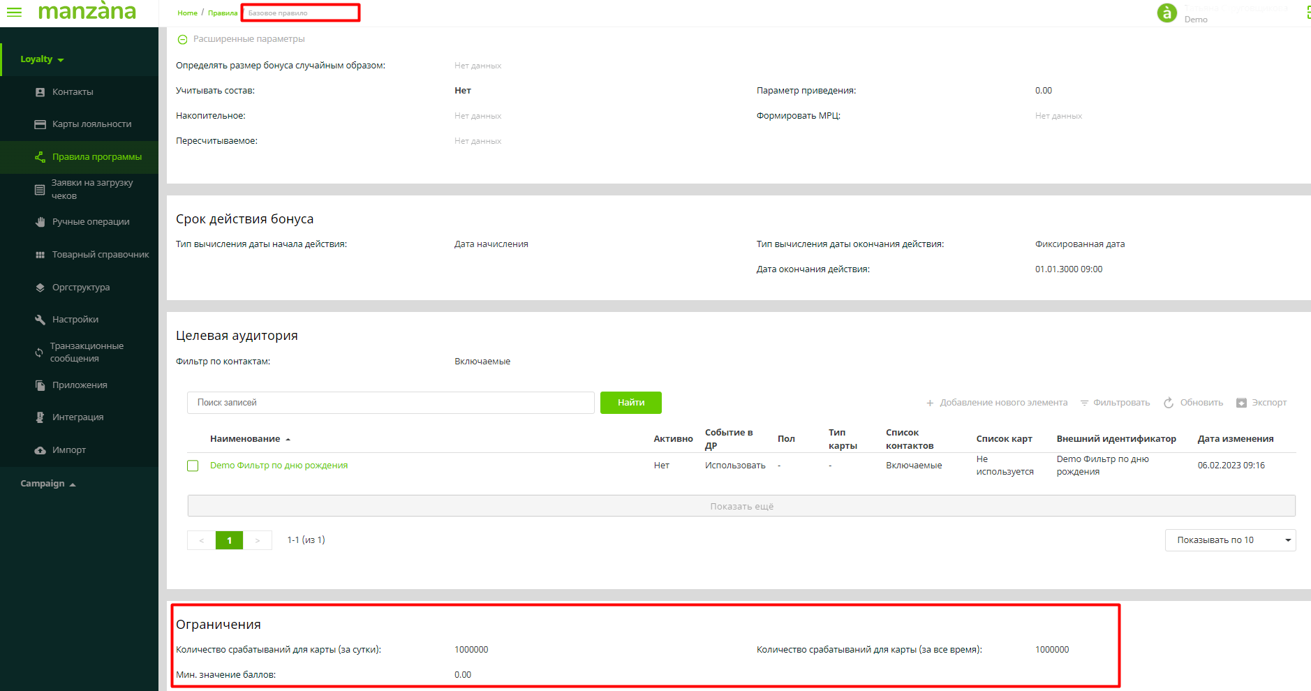Select Интеграция in the sidebar menu

tap(77, 417)
